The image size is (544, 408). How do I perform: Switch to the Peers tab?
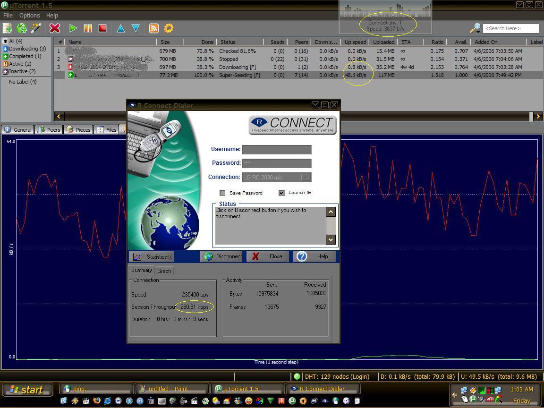49,129
